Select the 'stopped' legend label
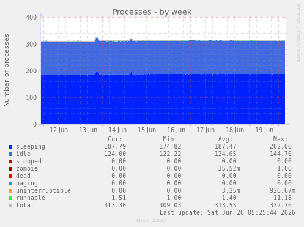This screenshot has height=227, width=304. pos(29,162)
